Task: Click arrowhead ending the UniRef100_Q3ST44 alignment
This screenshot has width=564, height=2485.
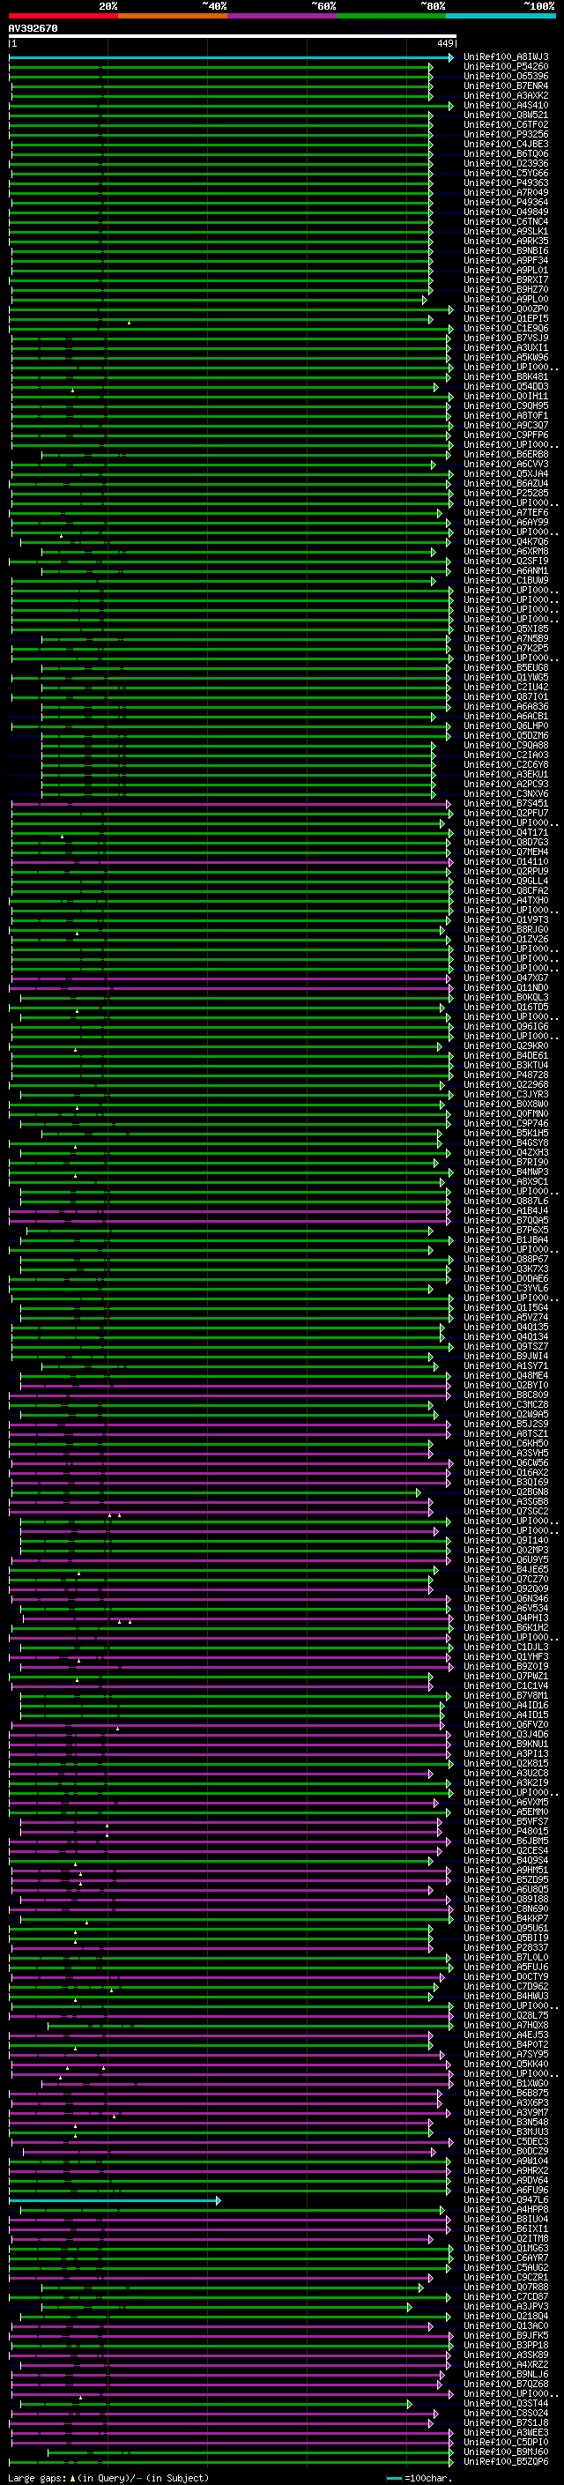Action: (409, 2403)
